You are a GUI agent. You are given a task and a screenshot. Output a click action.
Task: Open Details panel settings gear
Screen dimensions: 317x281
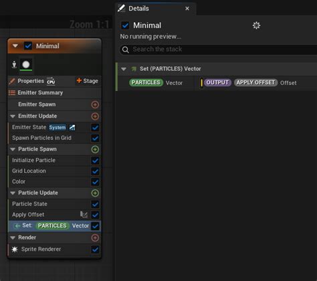(x=256, y=25)
